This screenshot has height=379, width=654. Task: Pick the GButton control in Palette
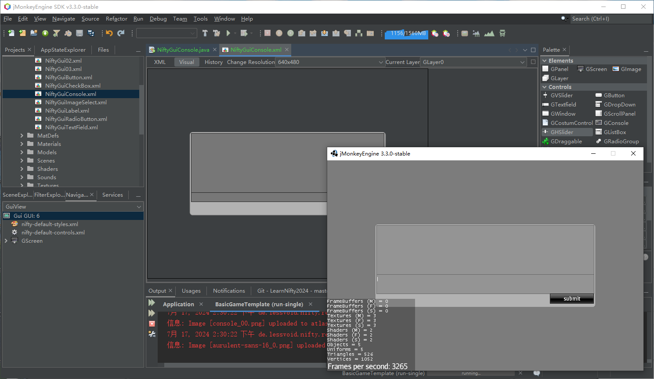click(x=610, y=96)
